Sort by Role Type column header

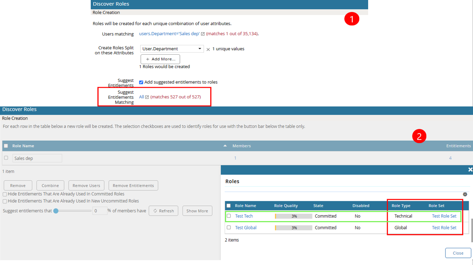pyautogui.click(x=400, y=205)
